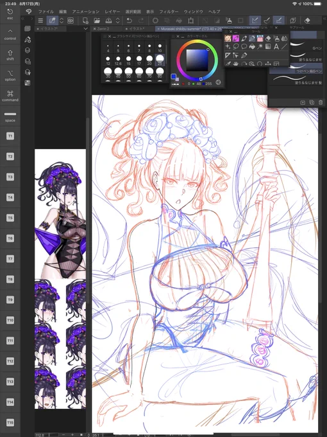Image resolution: width=327 pixels, height=437 pixels.
Task: Select the Eraser tool in tool palette
Action: tap(268, 39)
